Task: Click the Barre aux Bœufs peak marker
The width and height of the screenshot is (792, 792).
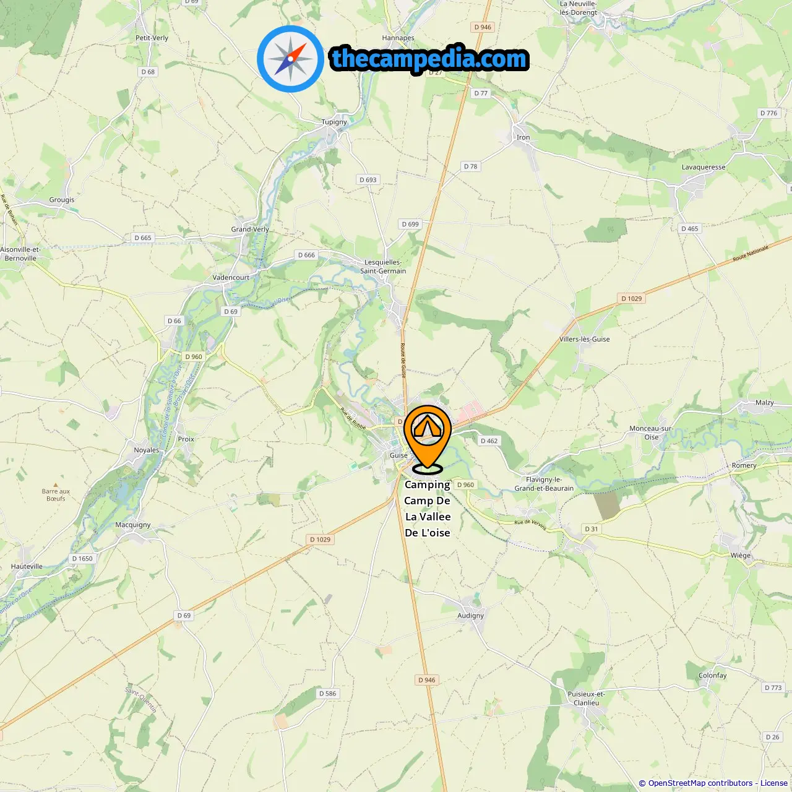Action: pos(56,486)
